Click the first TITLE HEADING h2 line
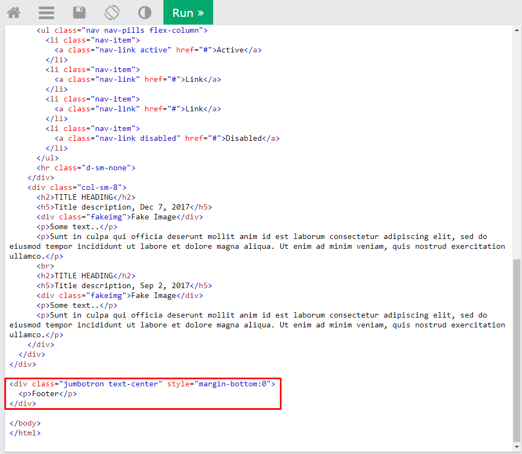 (86, 197)
